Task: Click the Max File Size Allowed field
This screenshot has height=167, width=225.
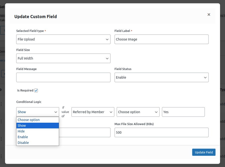Action: [x=161, y=132]
